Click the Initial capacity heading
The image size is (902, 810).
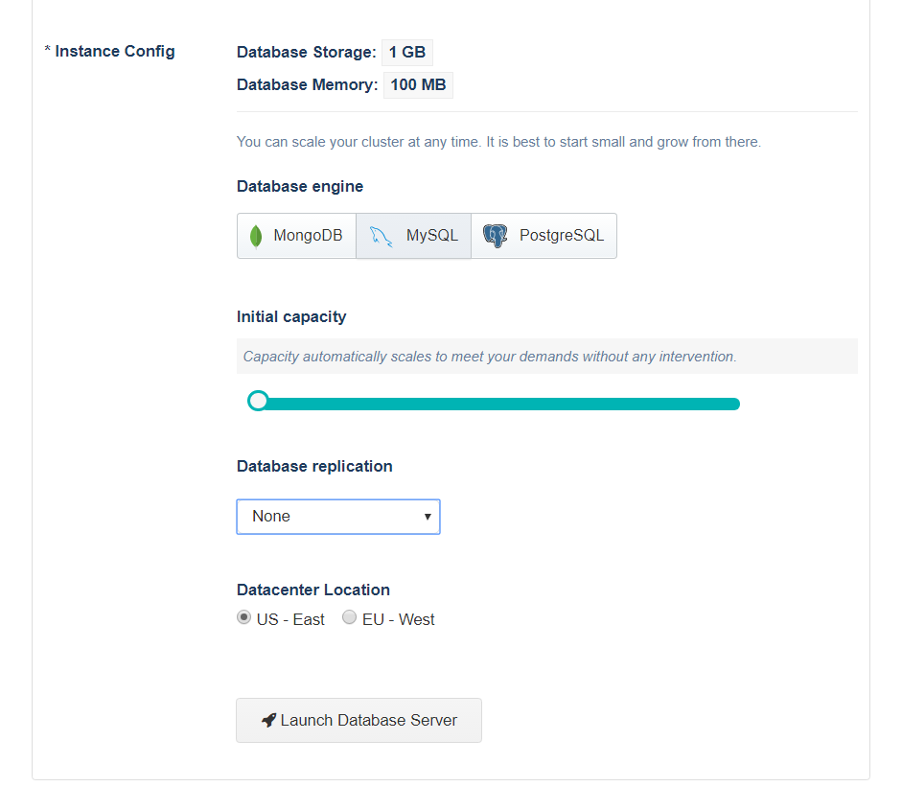291,317
